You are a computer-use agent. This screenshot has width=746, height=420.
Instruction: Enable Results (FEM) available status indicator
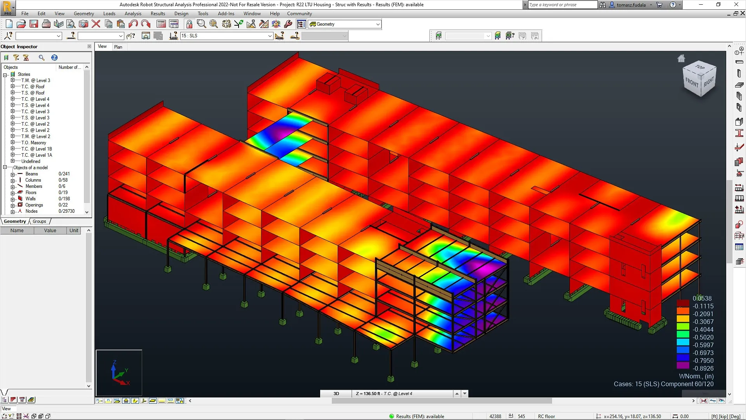(x=391, y=416)
